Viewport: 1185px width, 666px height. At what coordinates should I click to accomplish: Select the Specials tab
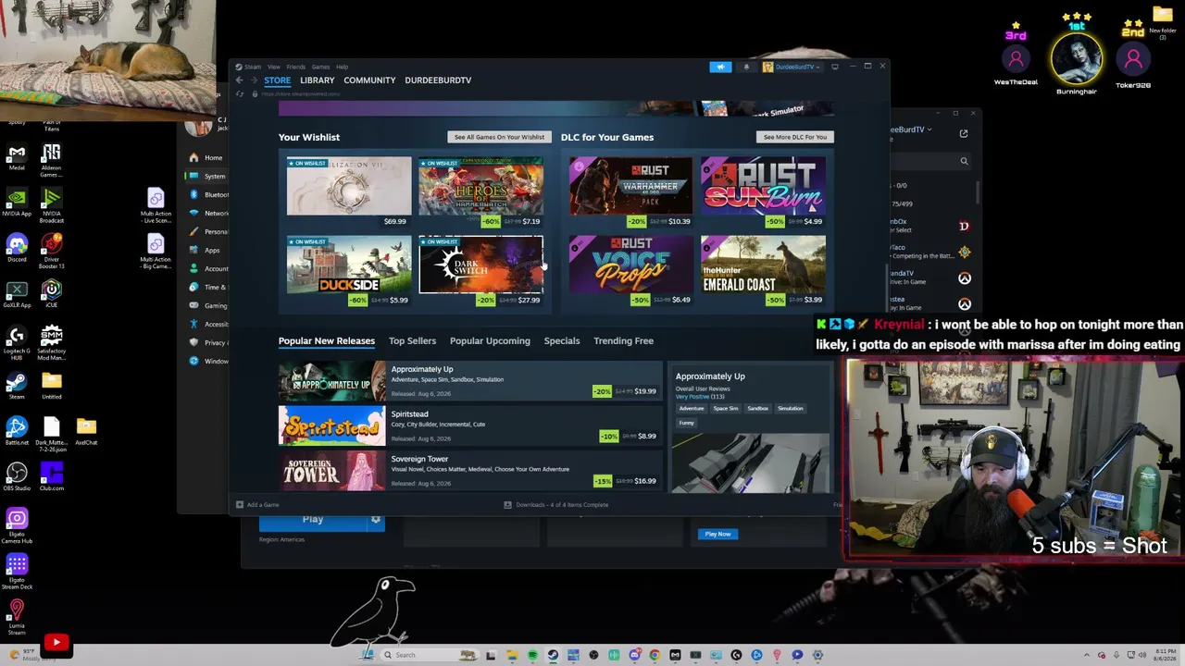tap(562, 341)
